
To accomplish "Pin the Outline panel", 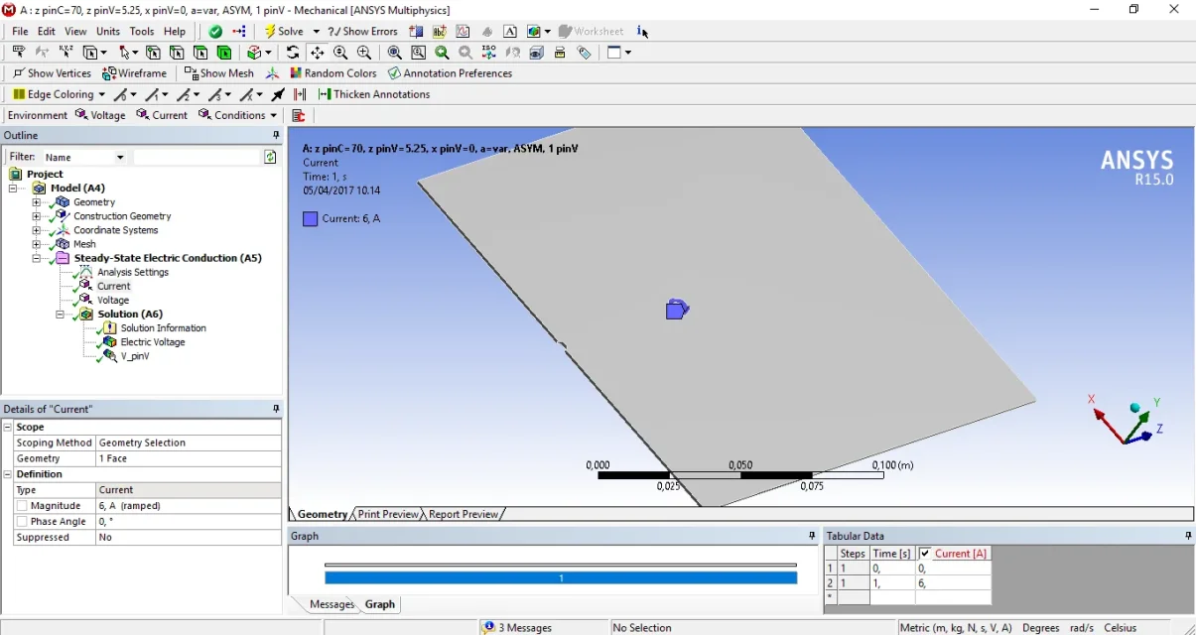I will pyautogui.click(x=276, y=135).
